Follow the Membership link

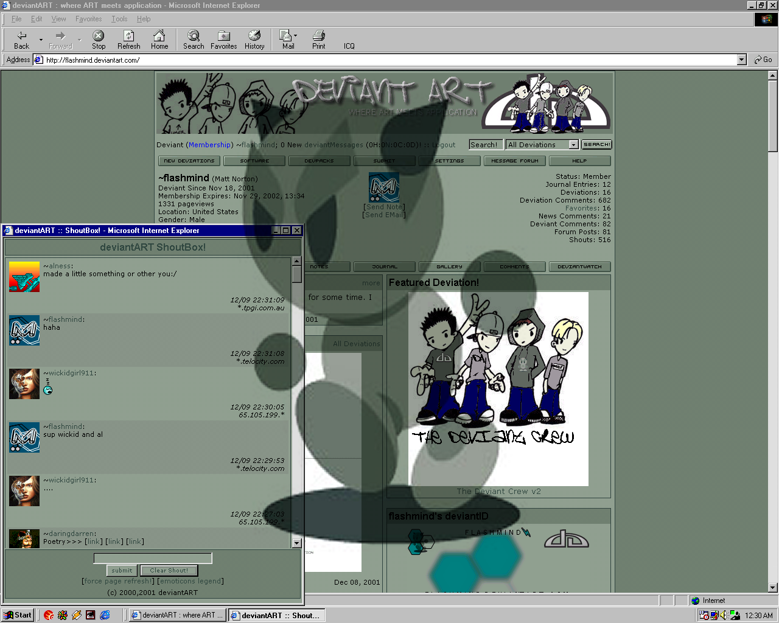pos(209,145)
